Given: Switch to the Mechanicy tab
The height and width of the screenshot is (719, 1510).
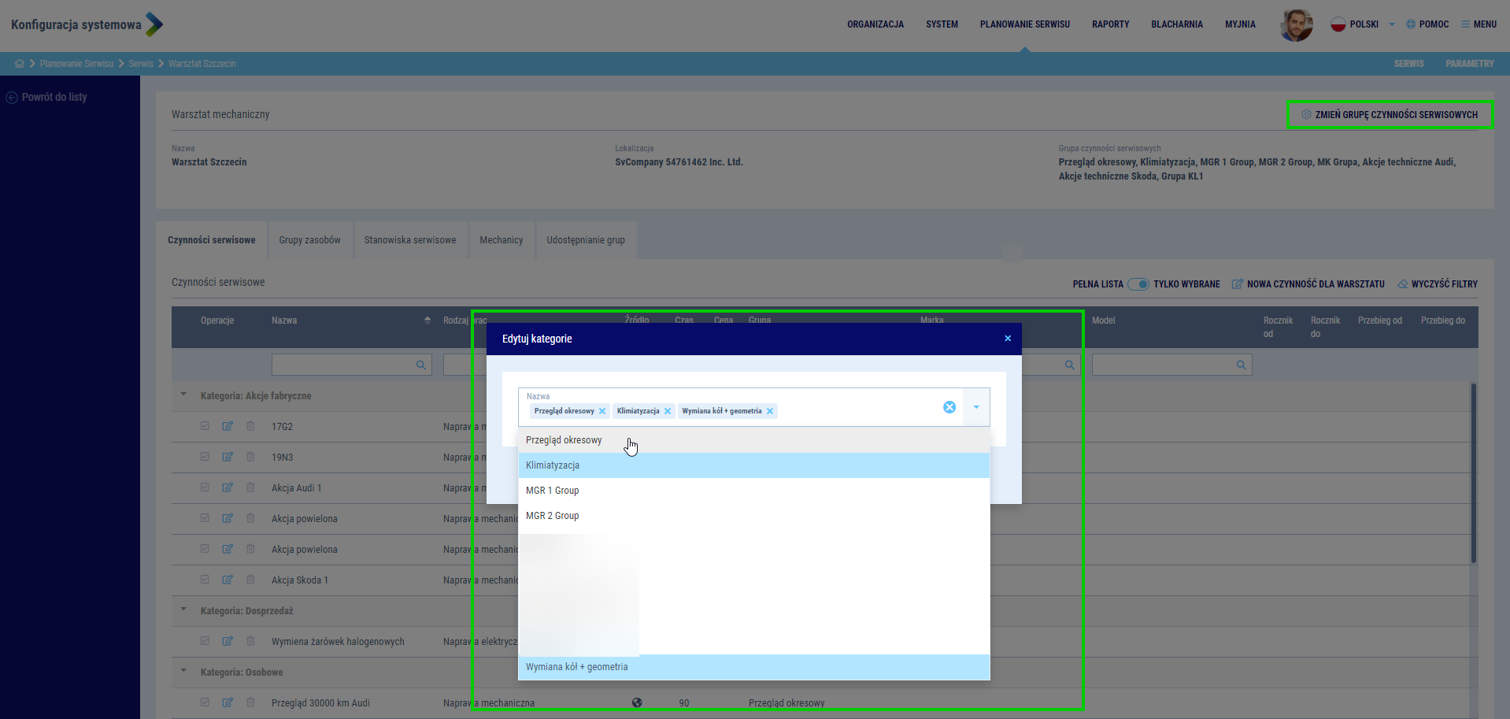Looking at the screenshot, I should [501, 240].
